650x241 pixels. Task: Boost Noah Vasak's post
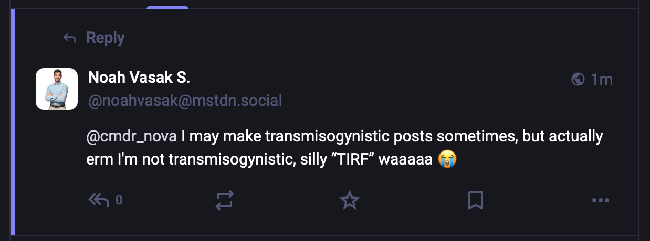(x=225, y=200)
